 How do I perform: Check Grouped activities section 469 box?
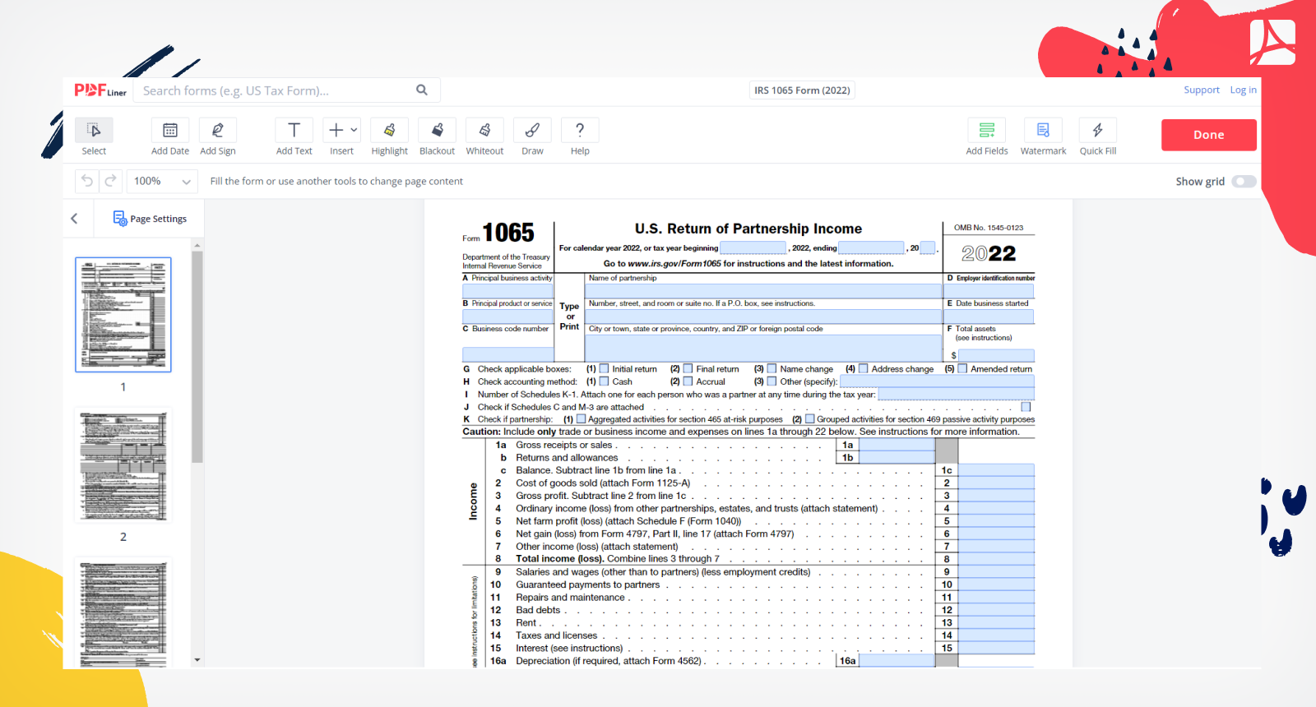tap(809, 419)
